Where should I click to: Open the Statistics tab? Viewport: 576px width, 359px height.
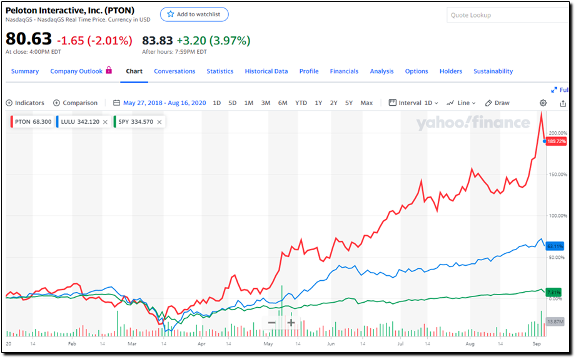pos(220,71)
